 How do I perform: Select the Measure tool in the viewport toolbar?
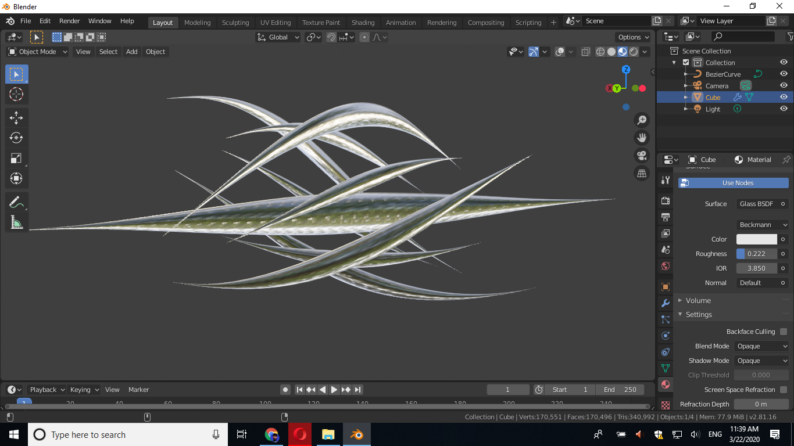(x=16, y=222)
